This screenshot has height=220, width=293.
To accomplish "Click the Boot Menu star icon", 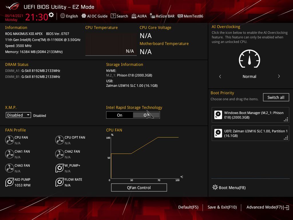I will [x=215, y=187].
